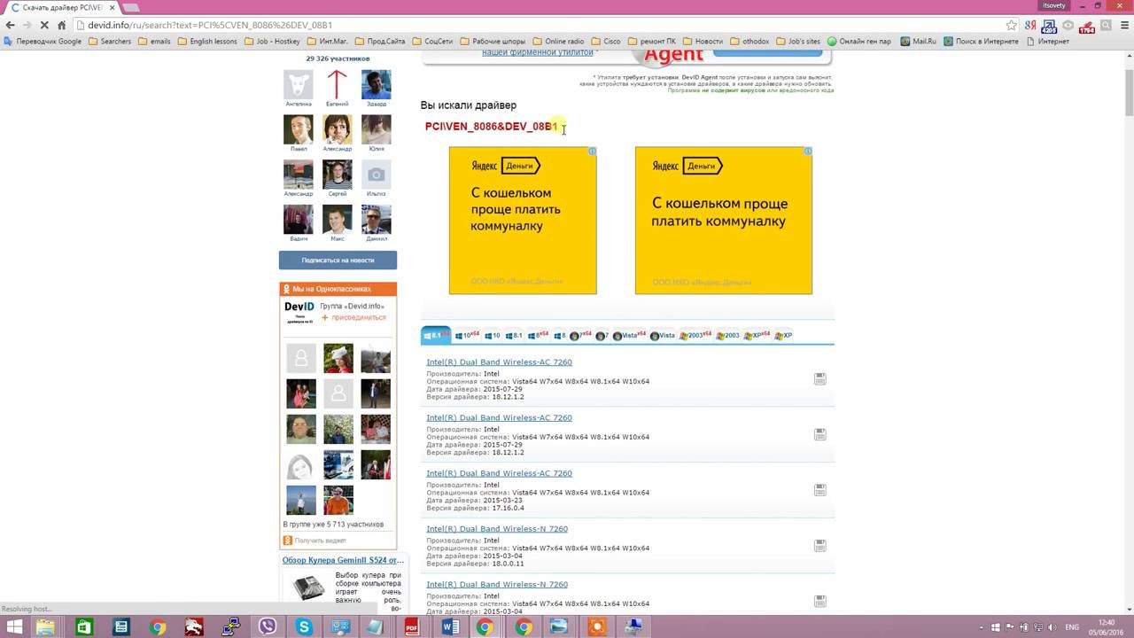Select the Windows 10 x64 tab
The height and width of the screenshot is (638, 1134).
tap(467, 335)
